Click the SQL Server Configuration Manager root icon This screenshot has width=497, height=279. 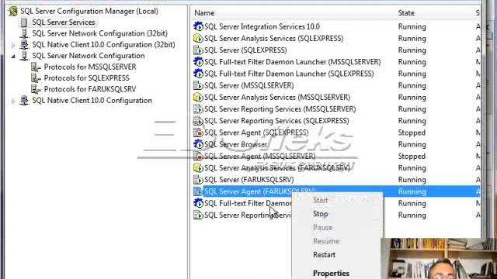(x=13, y=11)
